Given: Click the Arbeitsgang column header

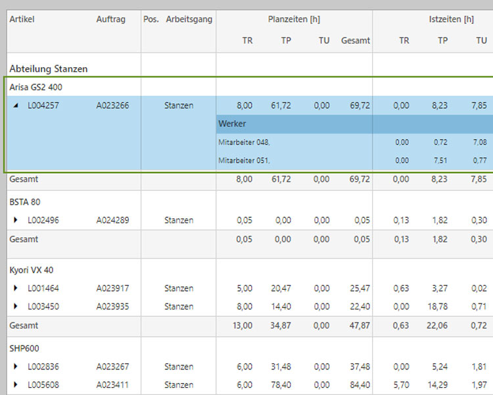Looking at the screenshot, I should coord(189,19).
